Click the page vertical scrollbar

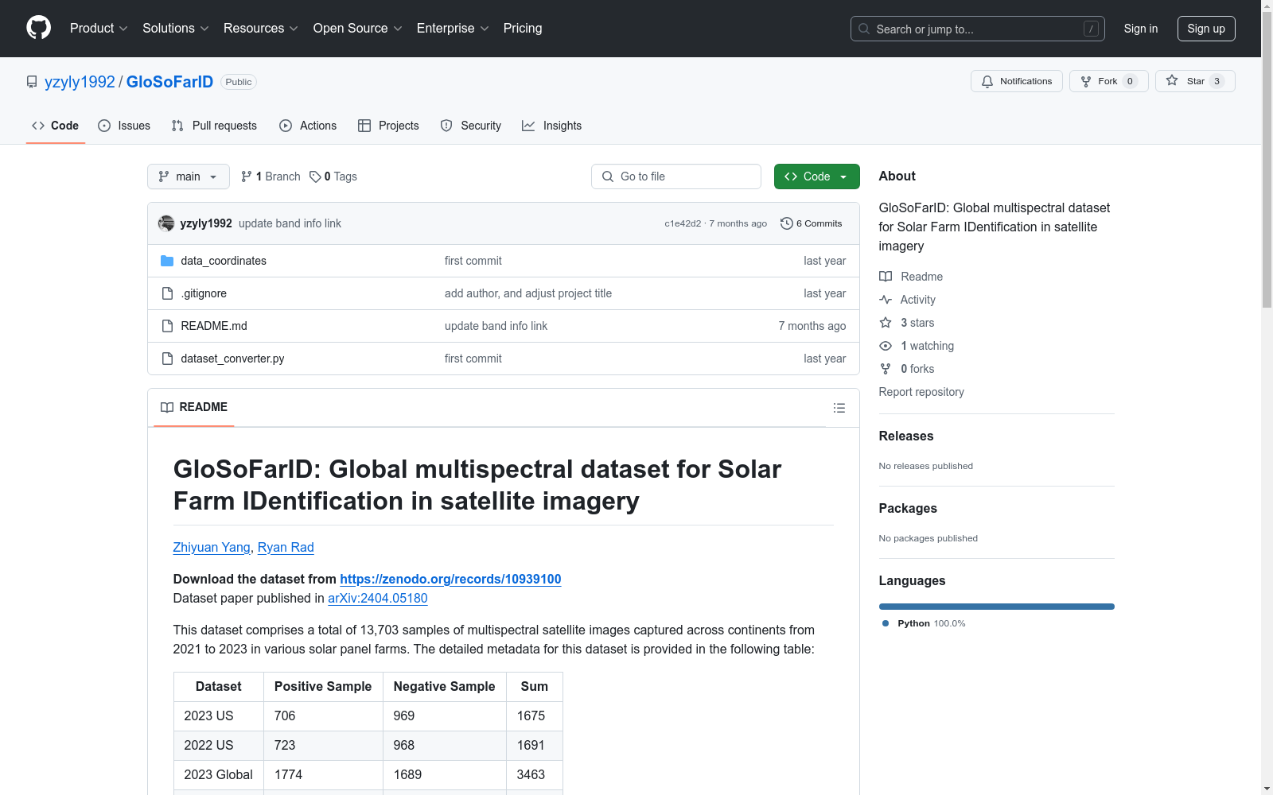pos(1267,397)
